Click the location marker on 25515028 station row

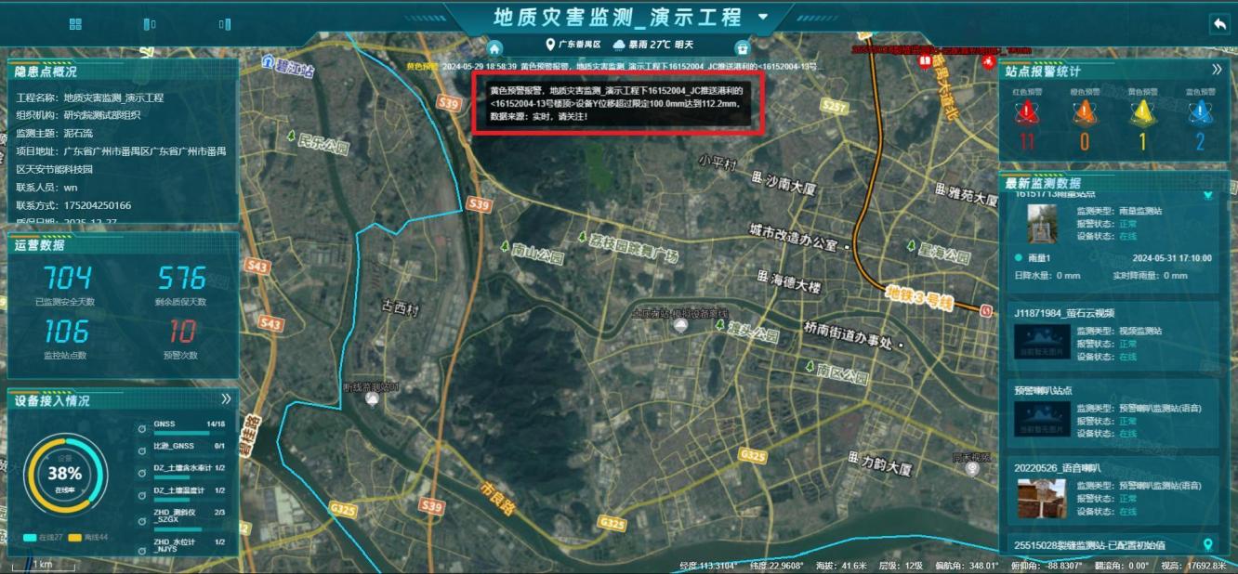(x=1207, y=544)
